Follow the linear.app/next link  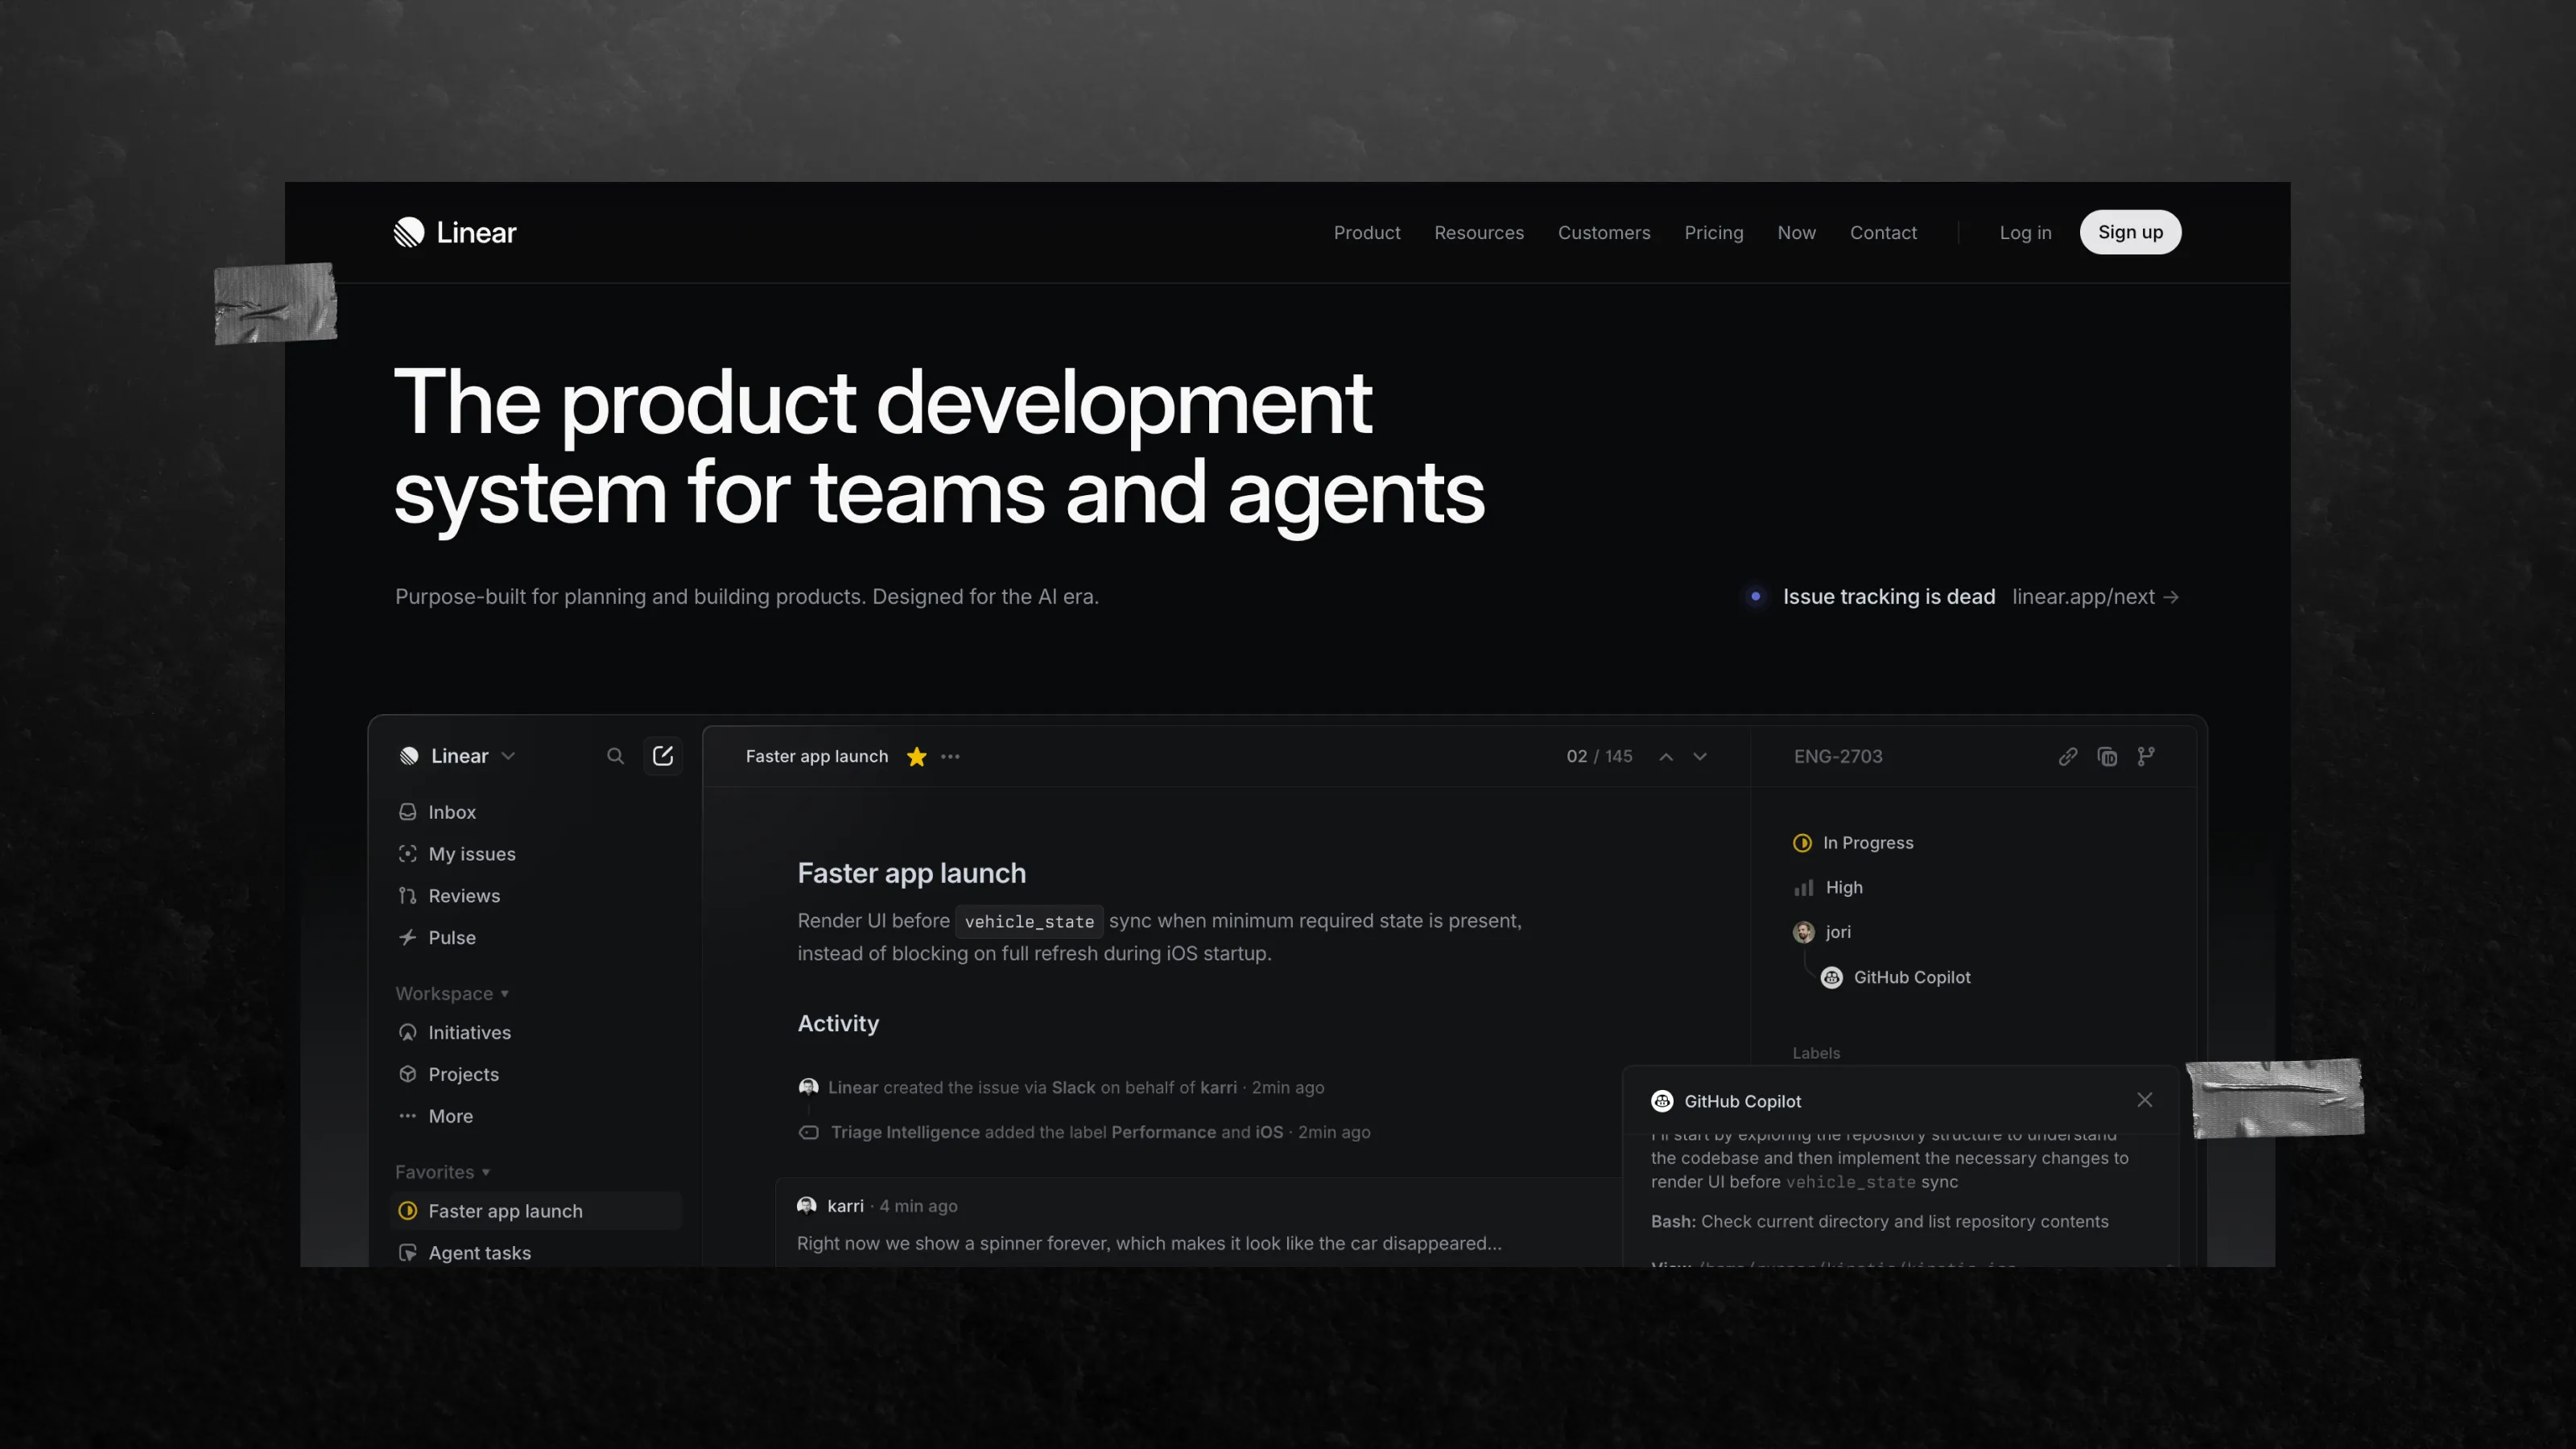(2095, 596)
